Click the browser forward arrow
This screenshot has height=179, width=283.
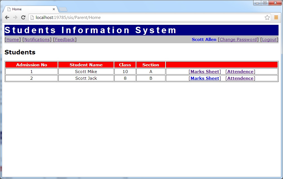click(x=15, y=18)
